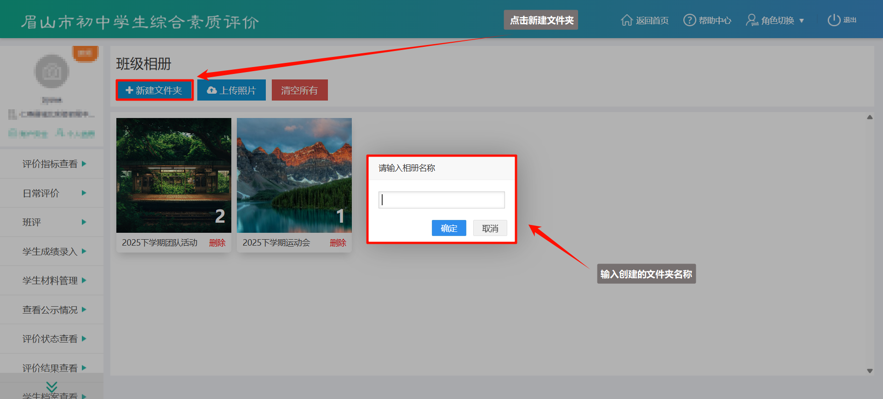Click the plus icon on 新建文件夹

coord(129,90)
